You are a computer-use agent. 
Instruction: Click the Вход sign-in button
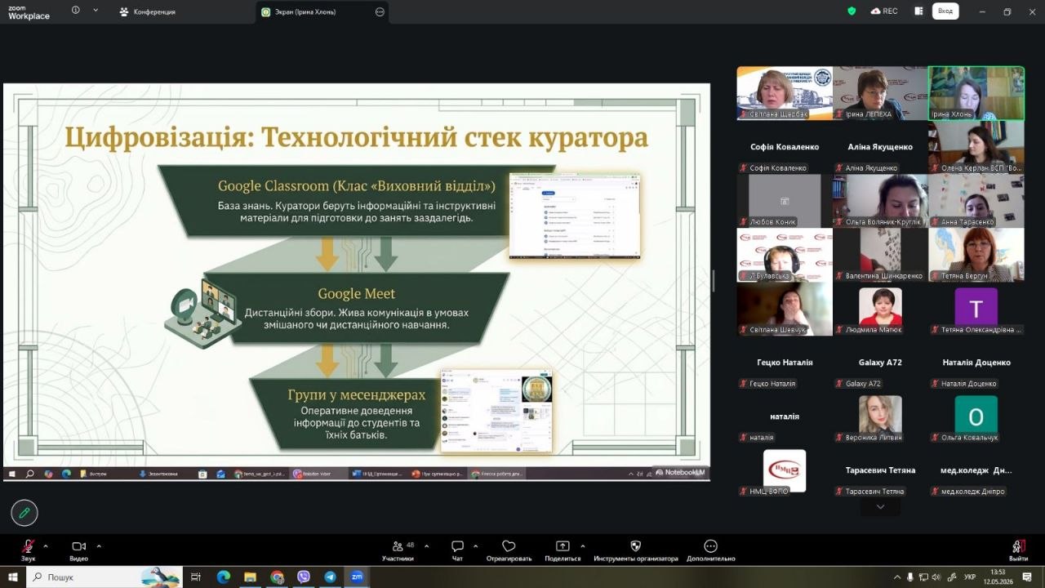[945, 11]
